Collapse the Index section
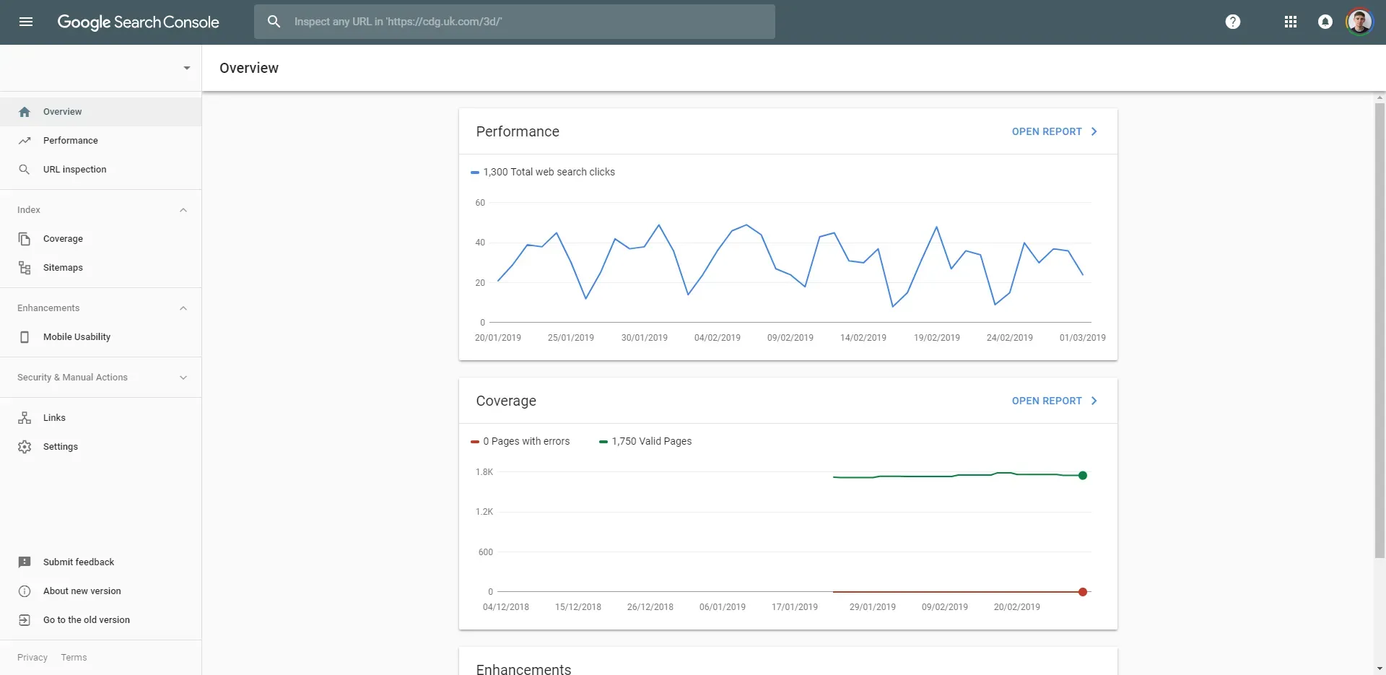The width and height of the screenshot is (1386, 675). coord(183,210)
